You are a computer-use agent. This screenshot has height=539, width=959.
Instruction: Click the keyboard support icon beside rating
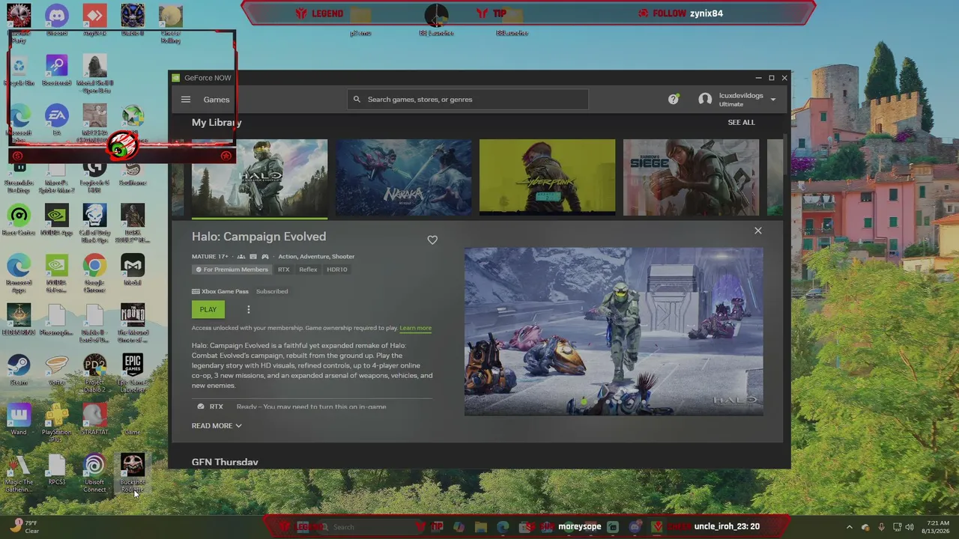tap(252, 257)
